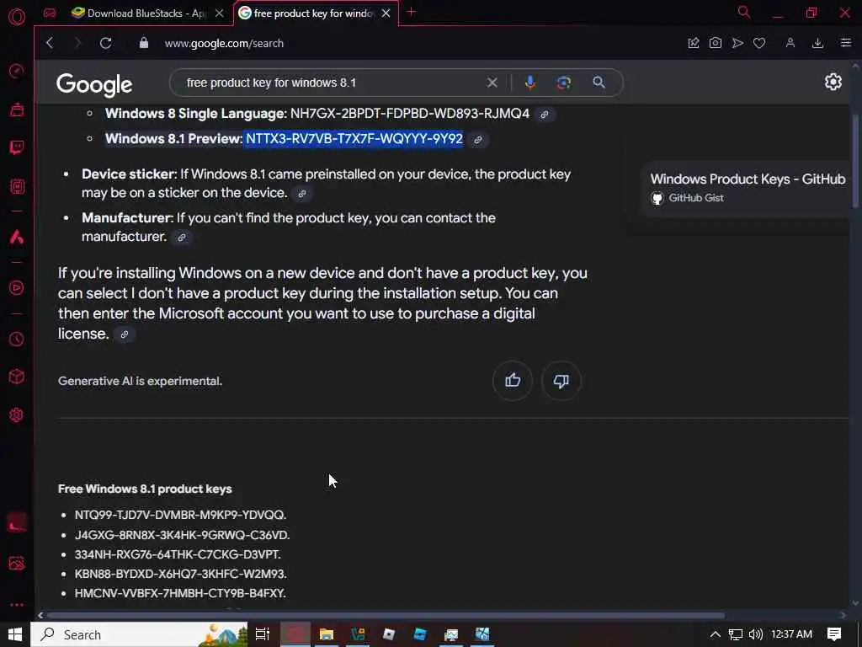Click Free Windows 8.1 product keys heading
862x647 pixels.
point(145,489)
